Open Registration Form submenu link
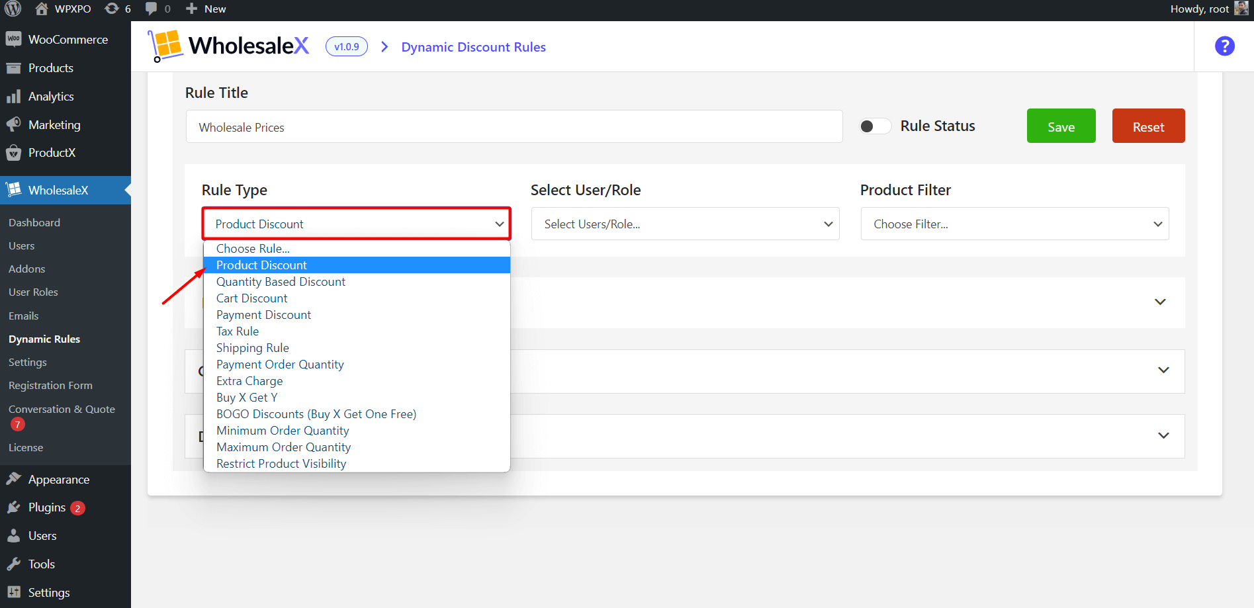This screenshot has height=608, width=1254. tap(50, 386)
